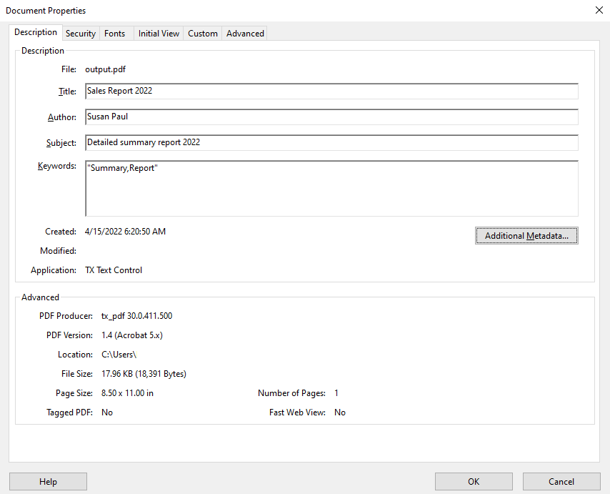610x494 pixels.
Task: Click the Cancel button
Action: (x=561, y=482)
